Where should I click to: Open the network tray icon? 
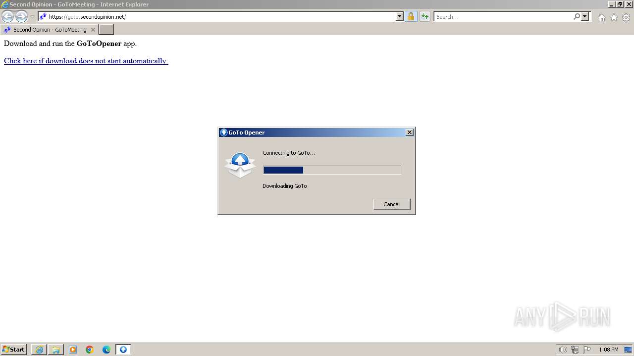click(x=575, y=350)
